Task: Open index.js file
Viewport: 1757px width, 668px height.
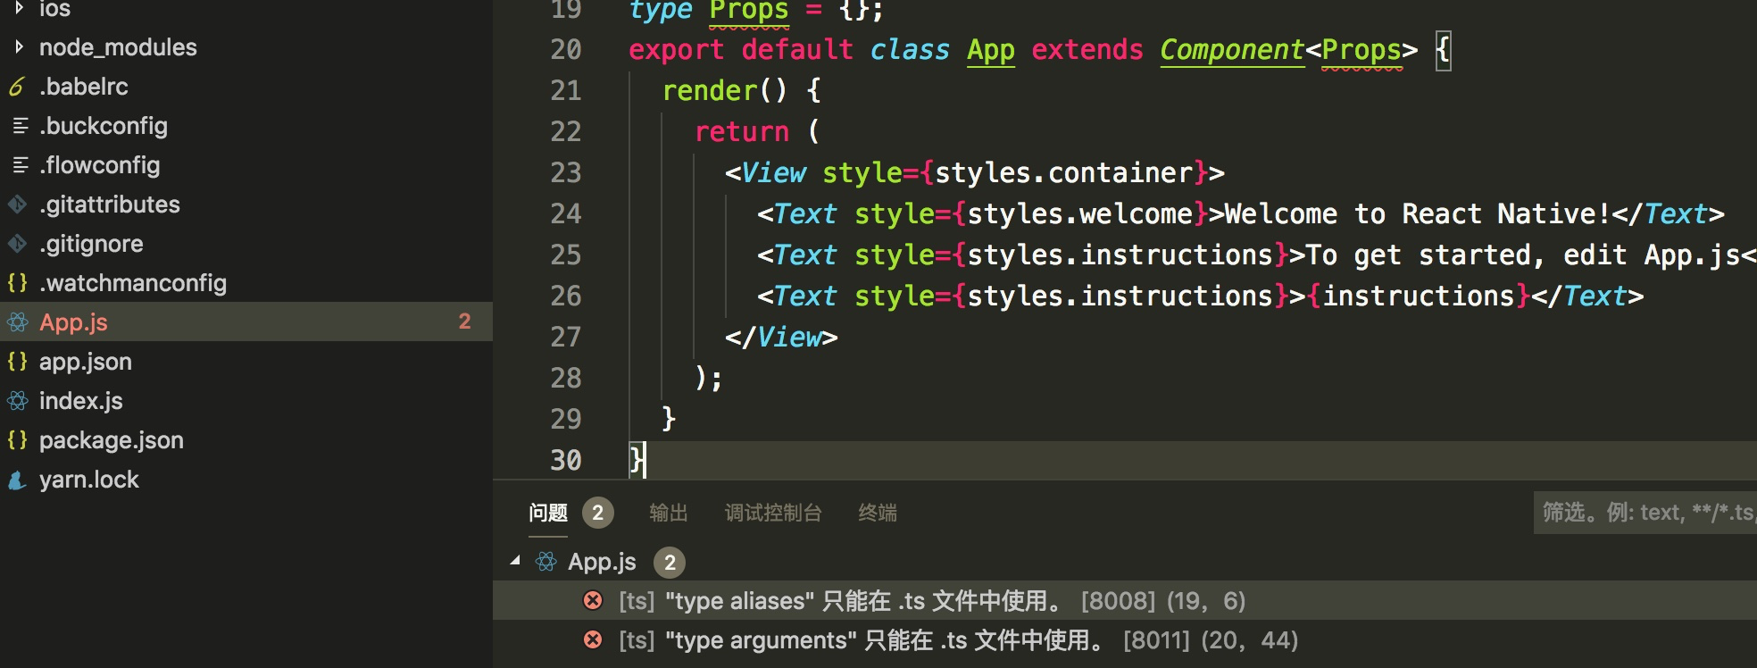Action: click(x=81, y=401)
